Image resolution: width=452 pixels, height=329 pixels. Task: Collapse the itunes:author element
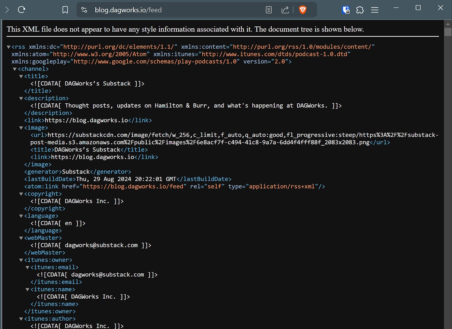21,319
